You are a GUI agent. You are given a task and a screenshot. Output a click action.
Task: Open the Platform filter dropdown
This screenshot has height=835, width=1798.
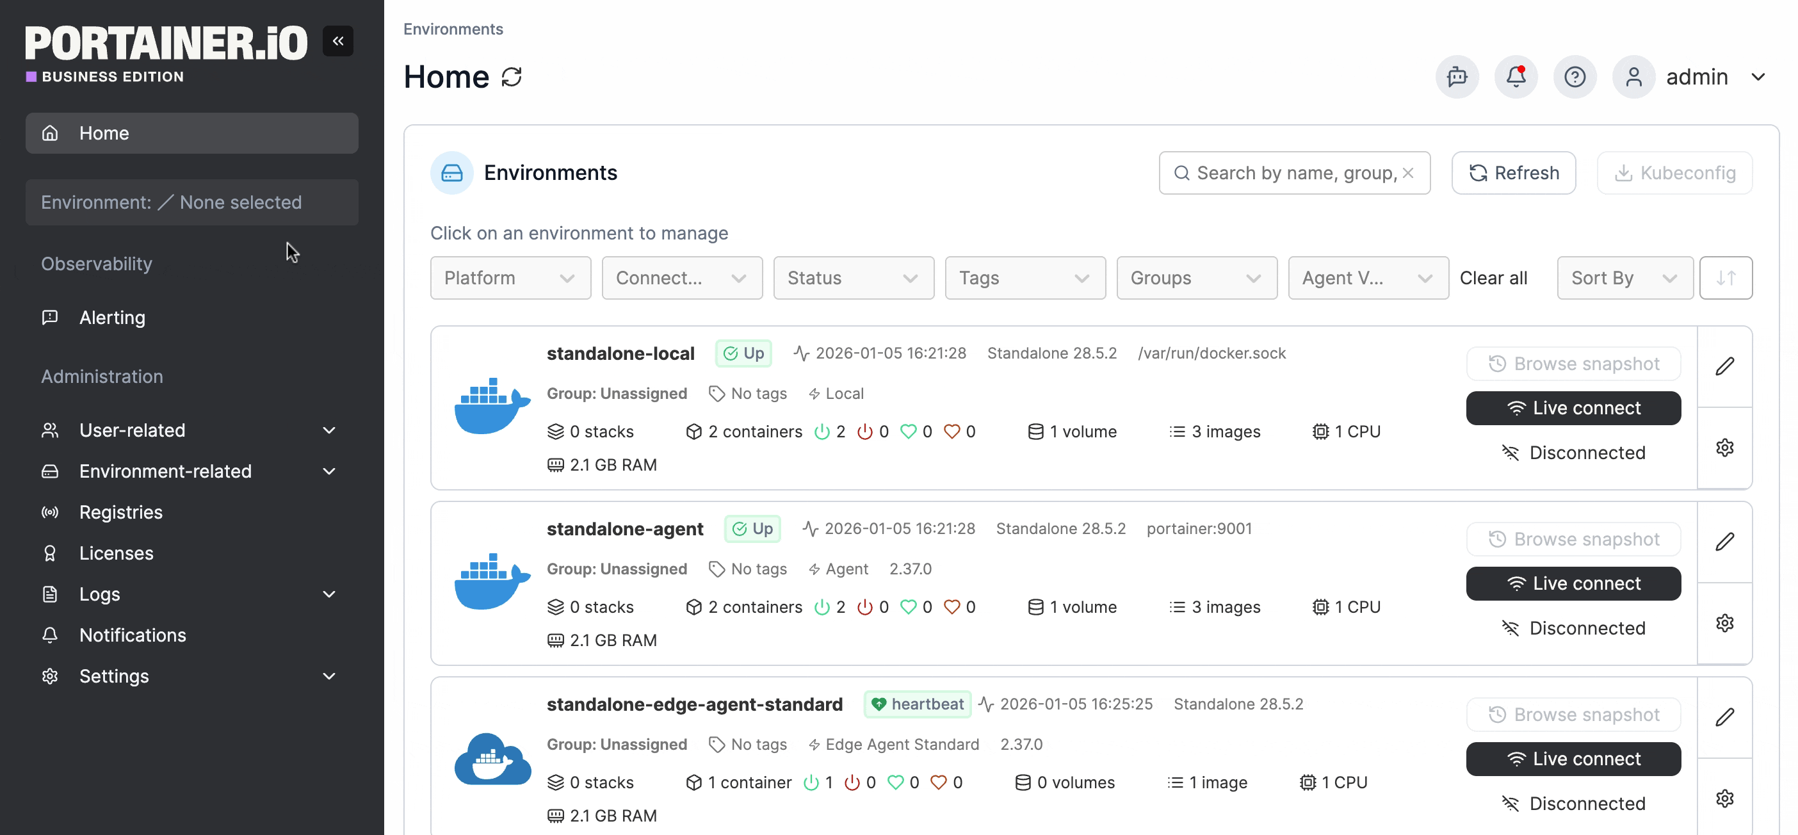pyautogui.click(x=510, y=278)
